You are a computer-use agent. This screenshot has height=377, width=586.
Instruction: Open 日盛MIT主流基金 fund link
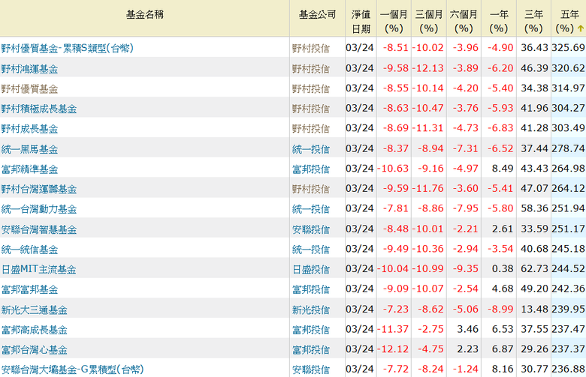(38, 269)
